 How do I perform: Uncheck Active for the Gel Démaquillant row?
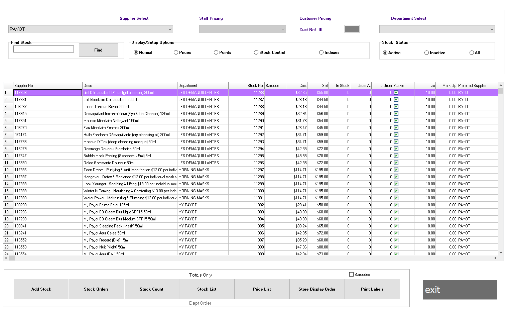tap(396, 92)
